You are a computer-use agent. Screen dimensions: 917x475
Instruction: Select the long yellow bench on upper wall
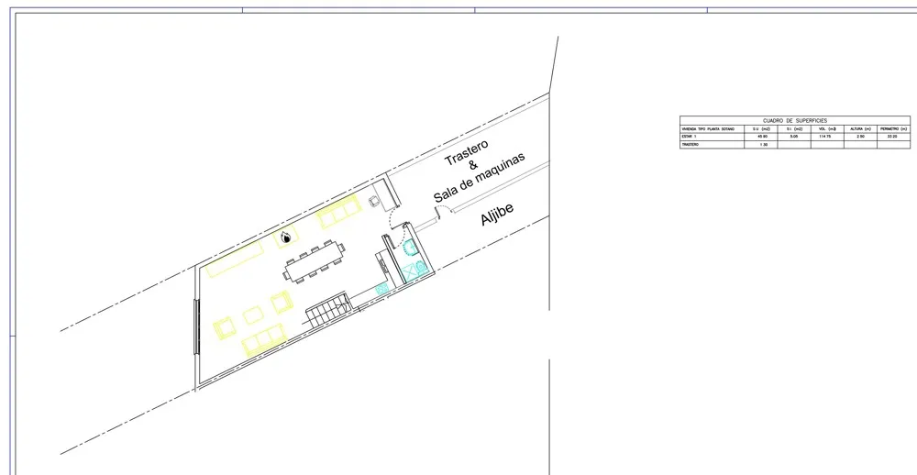coord(237,260)
